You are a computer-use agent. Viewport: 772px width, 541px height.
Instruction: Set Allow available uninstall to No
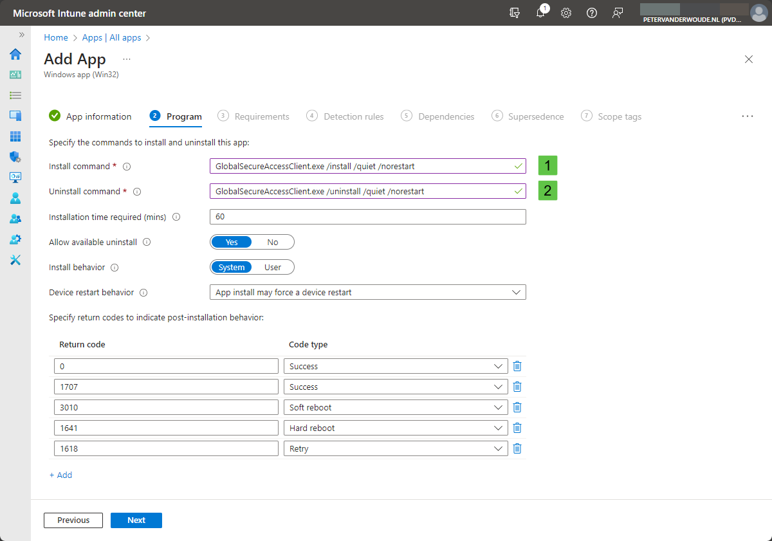click(x=273, y=242)
